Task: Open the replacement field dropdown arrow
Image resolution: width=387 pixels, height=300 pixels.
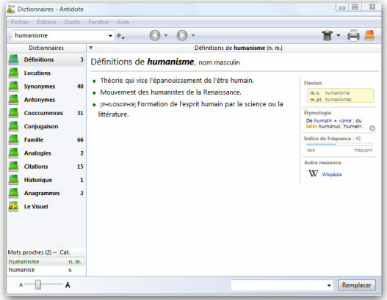Action: pos(329,285)
